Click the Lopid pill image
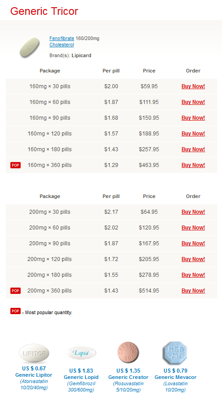The width and height of the screenshot is (222, 401). click(81, 353)
